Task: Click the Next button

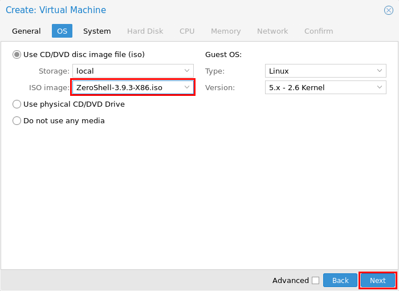Action: [378, 280]
